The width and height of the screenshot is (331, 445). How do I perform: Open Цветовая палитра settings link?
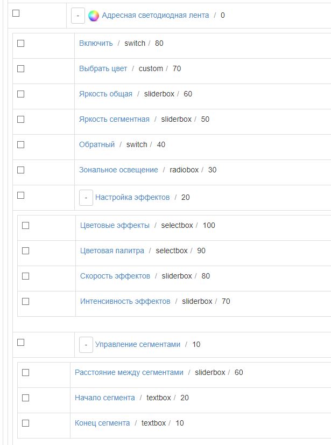coord(112,251)
